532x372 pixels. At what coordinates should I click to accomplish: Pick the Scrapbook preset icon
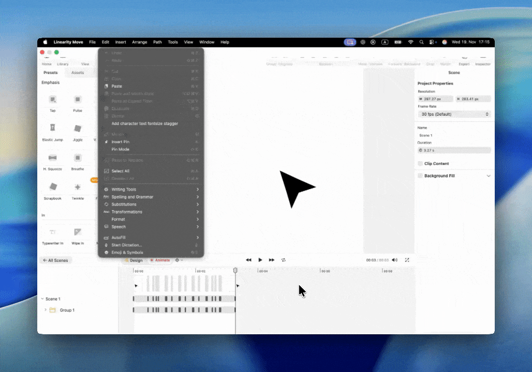(x=52, y=187)
